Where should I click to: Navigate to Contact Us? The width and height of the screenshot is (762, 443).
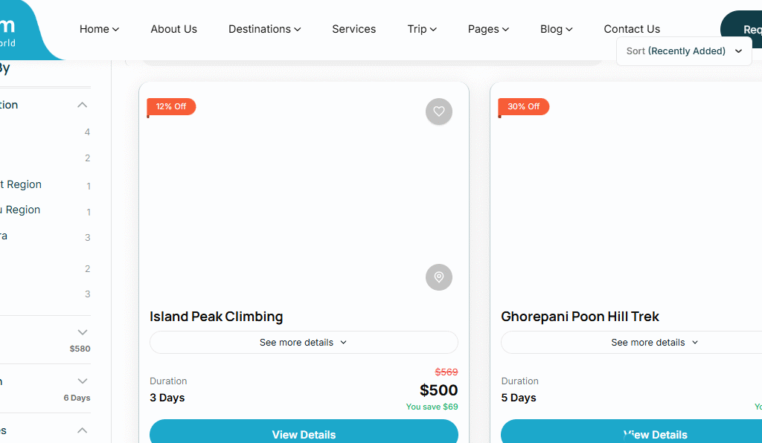tap(632, 29)
